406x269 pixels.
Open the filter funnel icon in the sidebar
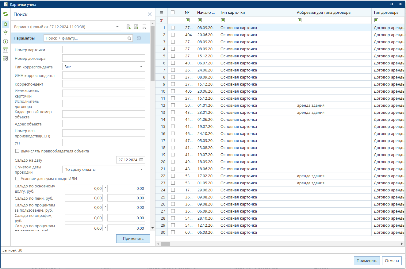[5, 33]
